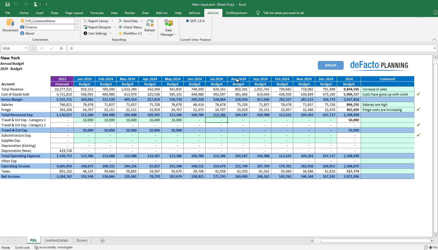This screenshot has height=250, width=438.
Task: Open the Name Box dropdown arrow
Action: coord(26,48)
